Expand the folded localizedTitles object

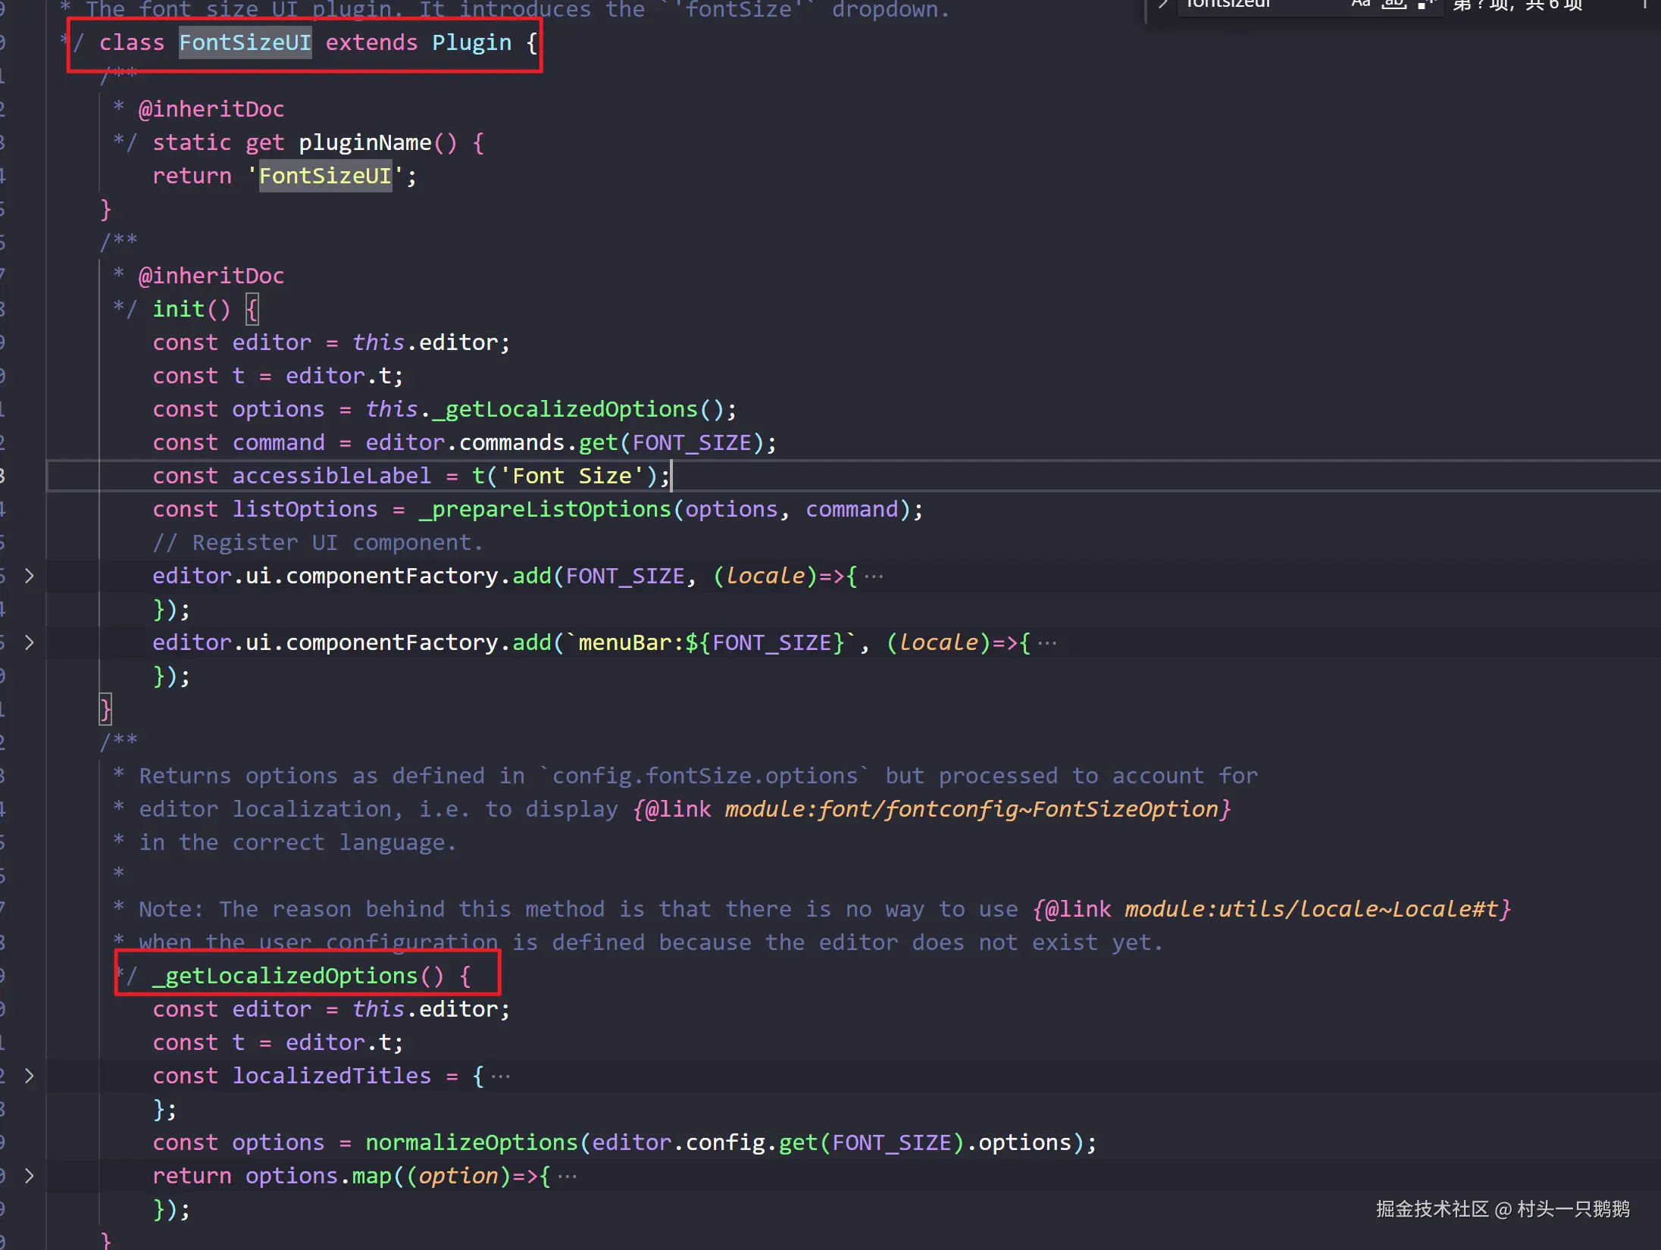point(29,1076)
